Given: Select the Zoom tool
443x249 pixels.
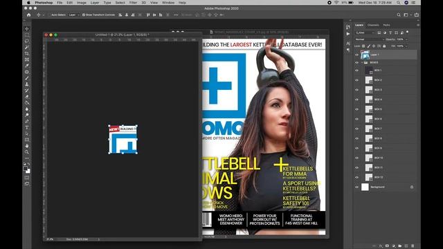Looking at the screenshot, I should pos(27,152).
